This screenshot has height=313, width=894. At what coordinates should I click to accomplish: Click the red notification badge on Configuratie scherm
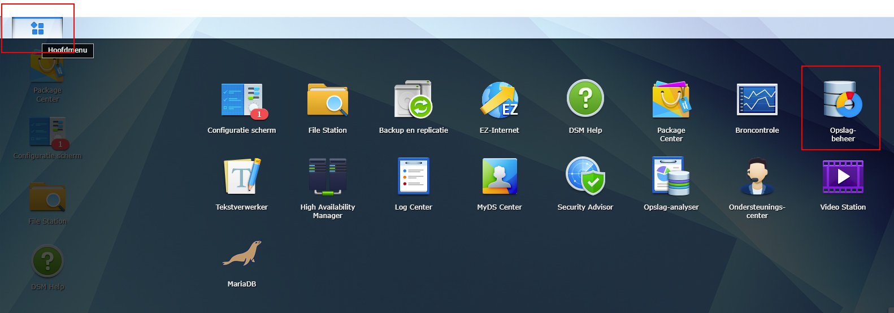click(x=259, y=114)
